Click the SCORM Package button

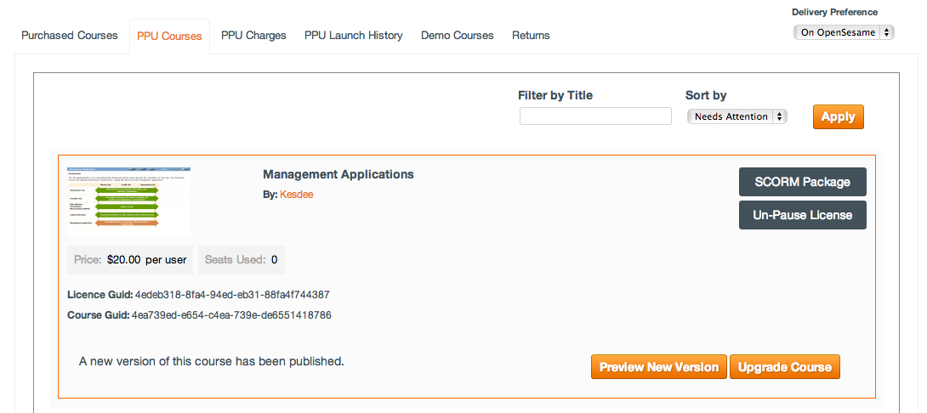(x=802, y=182)
